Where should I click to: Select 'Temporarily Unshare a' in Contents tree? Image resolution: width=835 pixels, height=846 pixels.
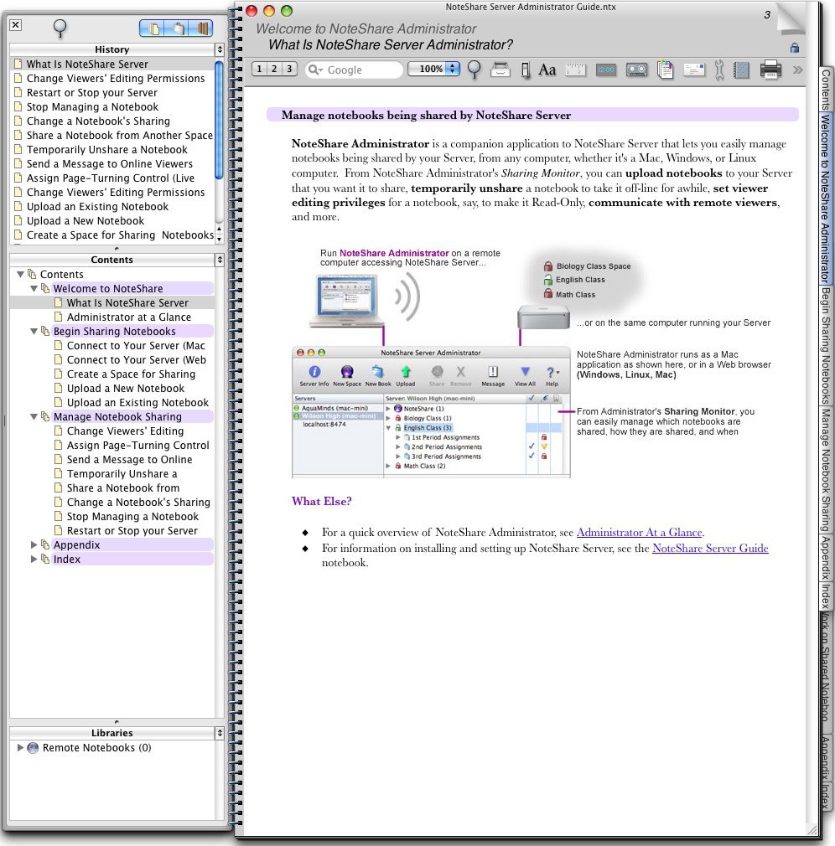122,474
